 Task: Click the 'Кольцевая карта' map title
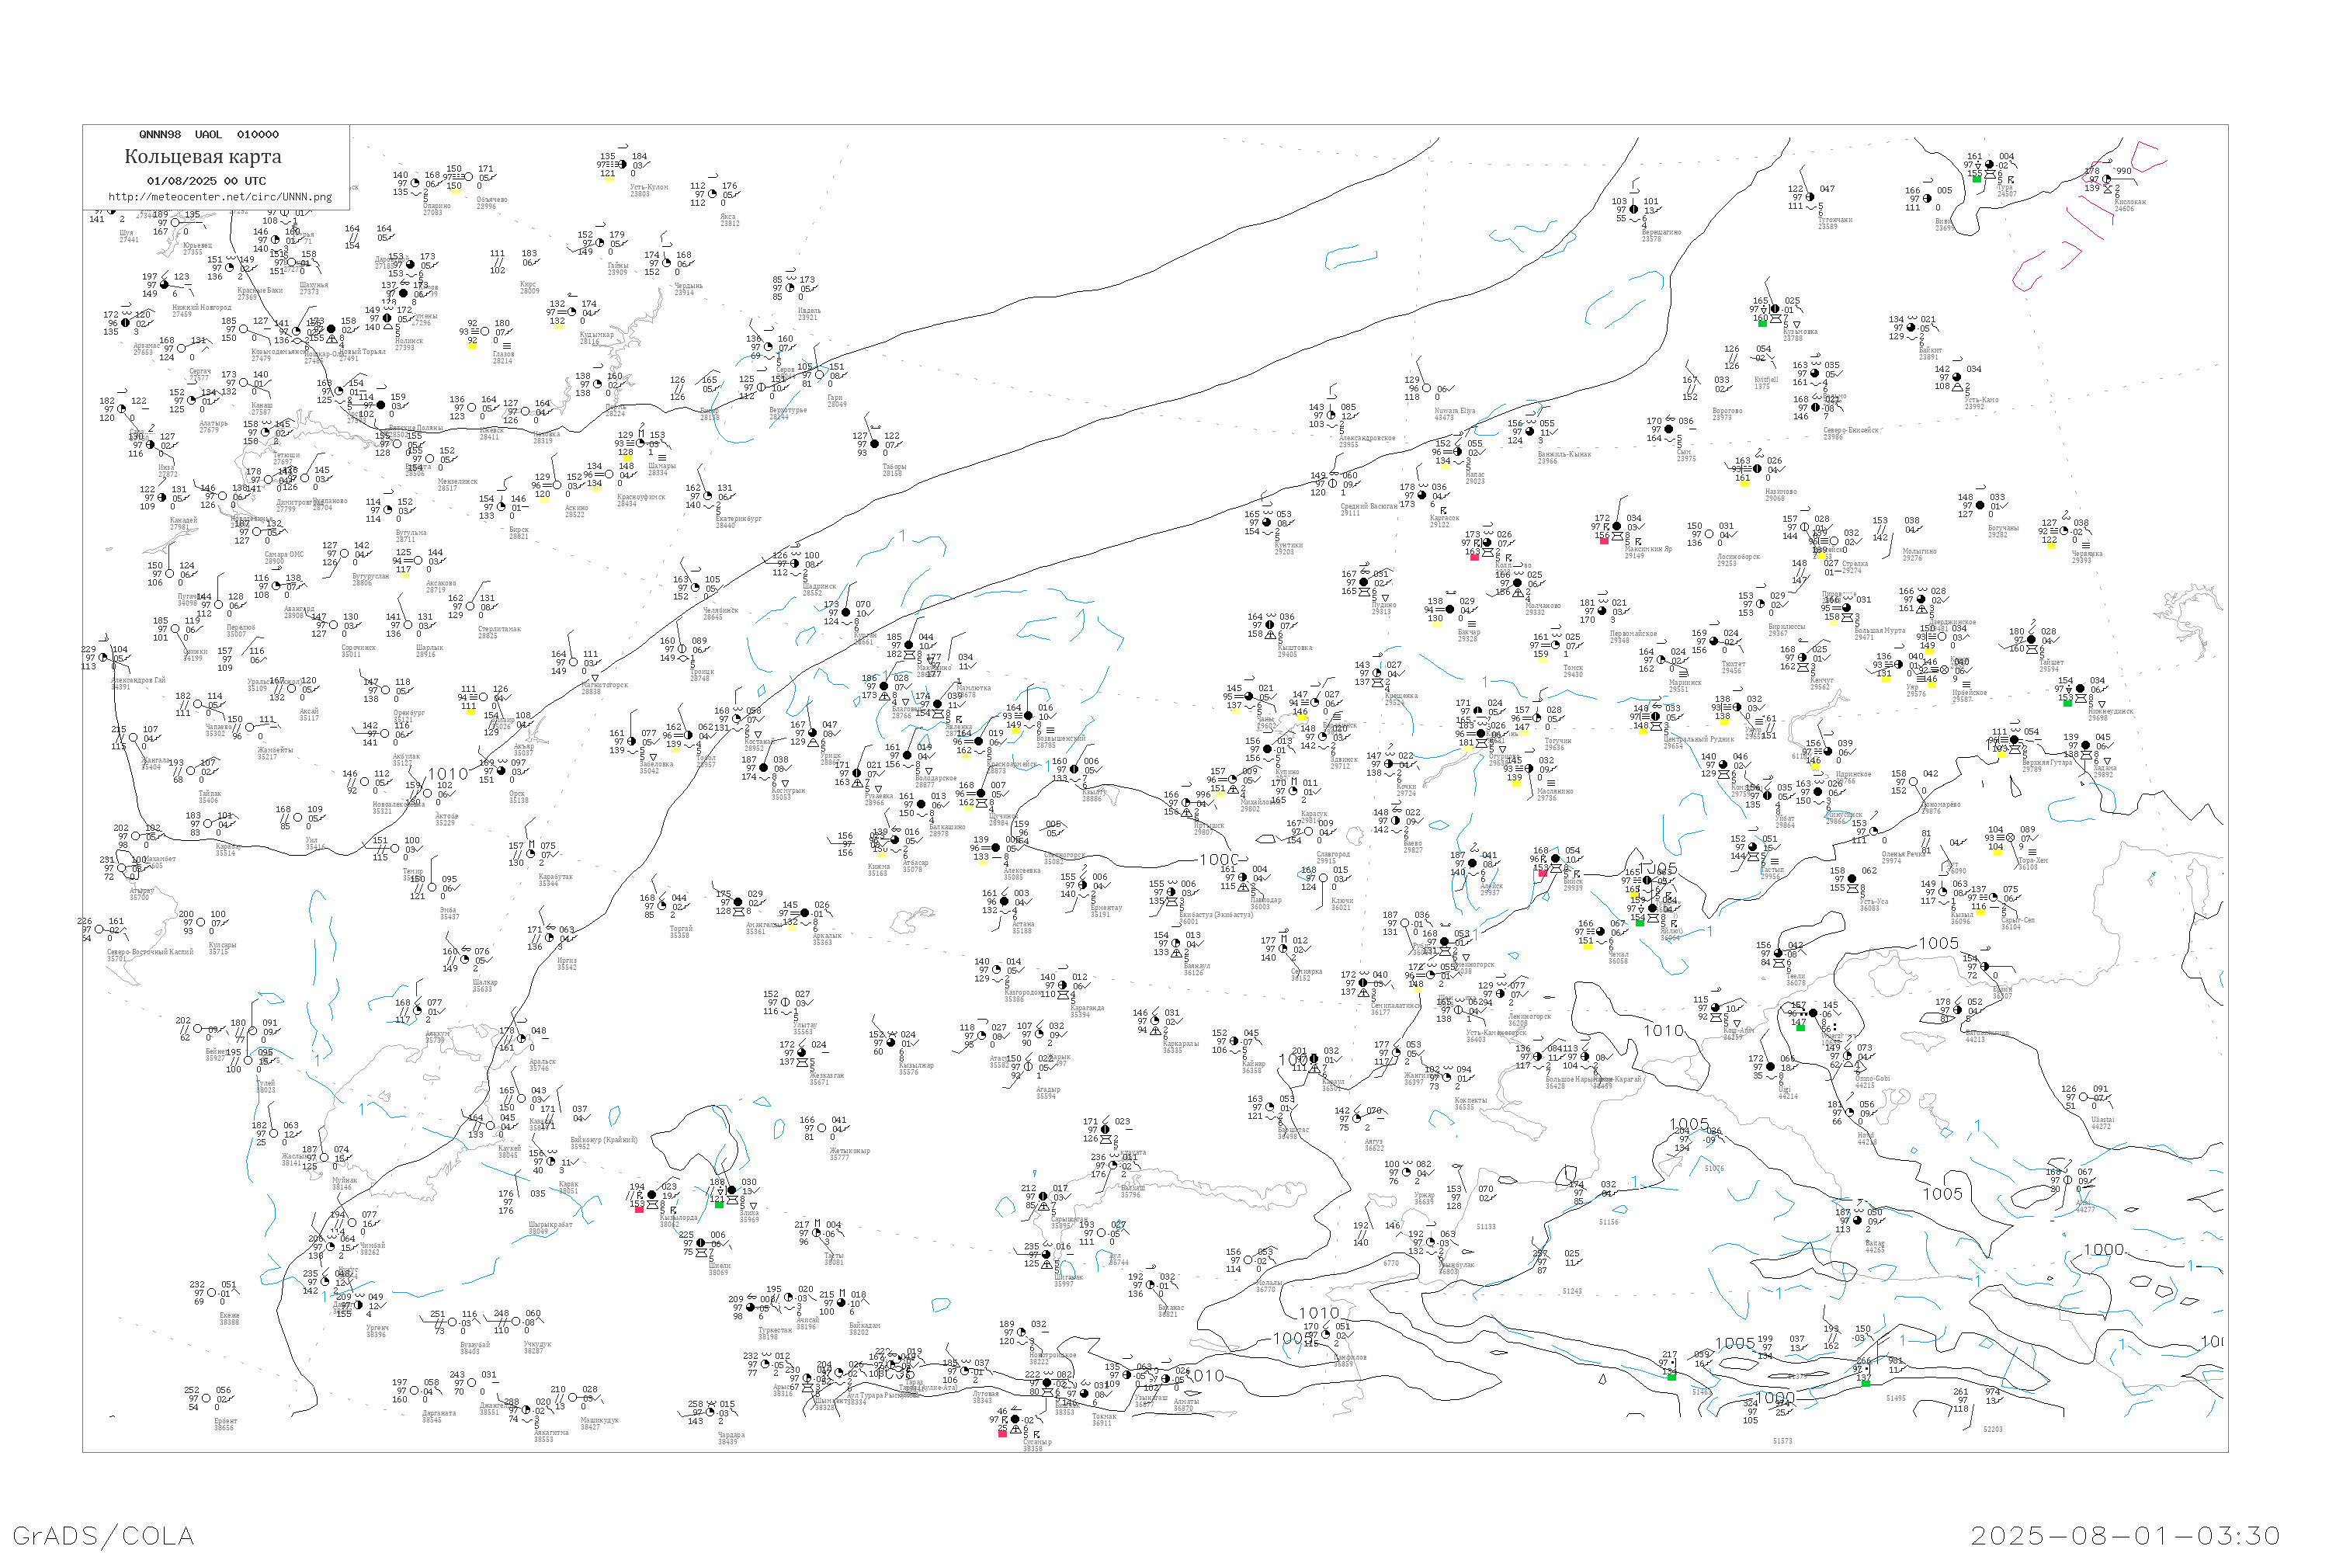click(203, 157)
